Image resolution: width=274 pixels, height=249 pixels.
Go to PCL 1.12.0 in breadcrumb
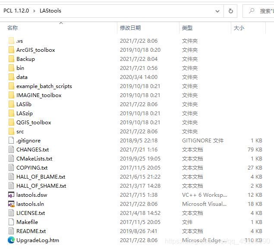(x=16, y=11)
